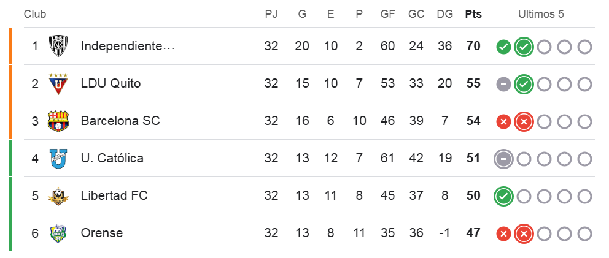The height and width of the screenshot is (258, 609).
Task: Select the U. Católica team name
Action: (x=112, y=158)
